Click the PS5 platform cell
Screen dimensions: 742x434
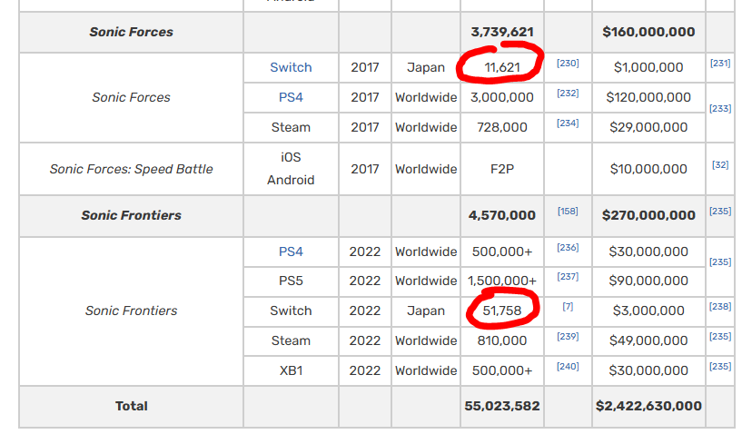click(291, 281)
